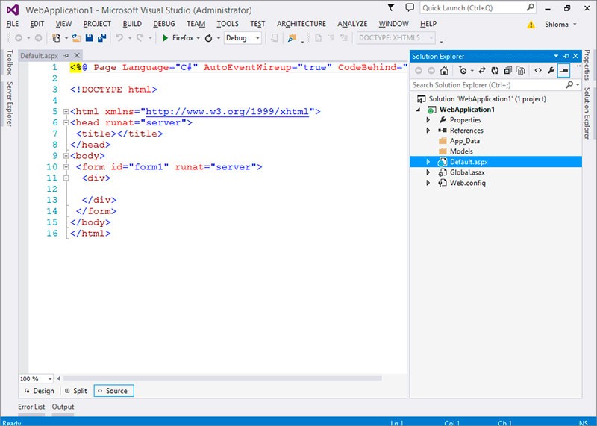
Task: Click the search magnifier in Solution Explorer
Action: pos(569,84)
